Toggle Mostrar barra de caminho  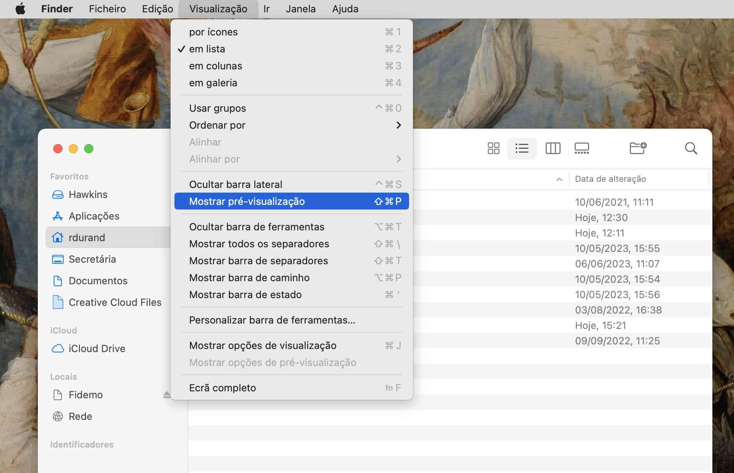pyautogui.click(x=291, y=278)
